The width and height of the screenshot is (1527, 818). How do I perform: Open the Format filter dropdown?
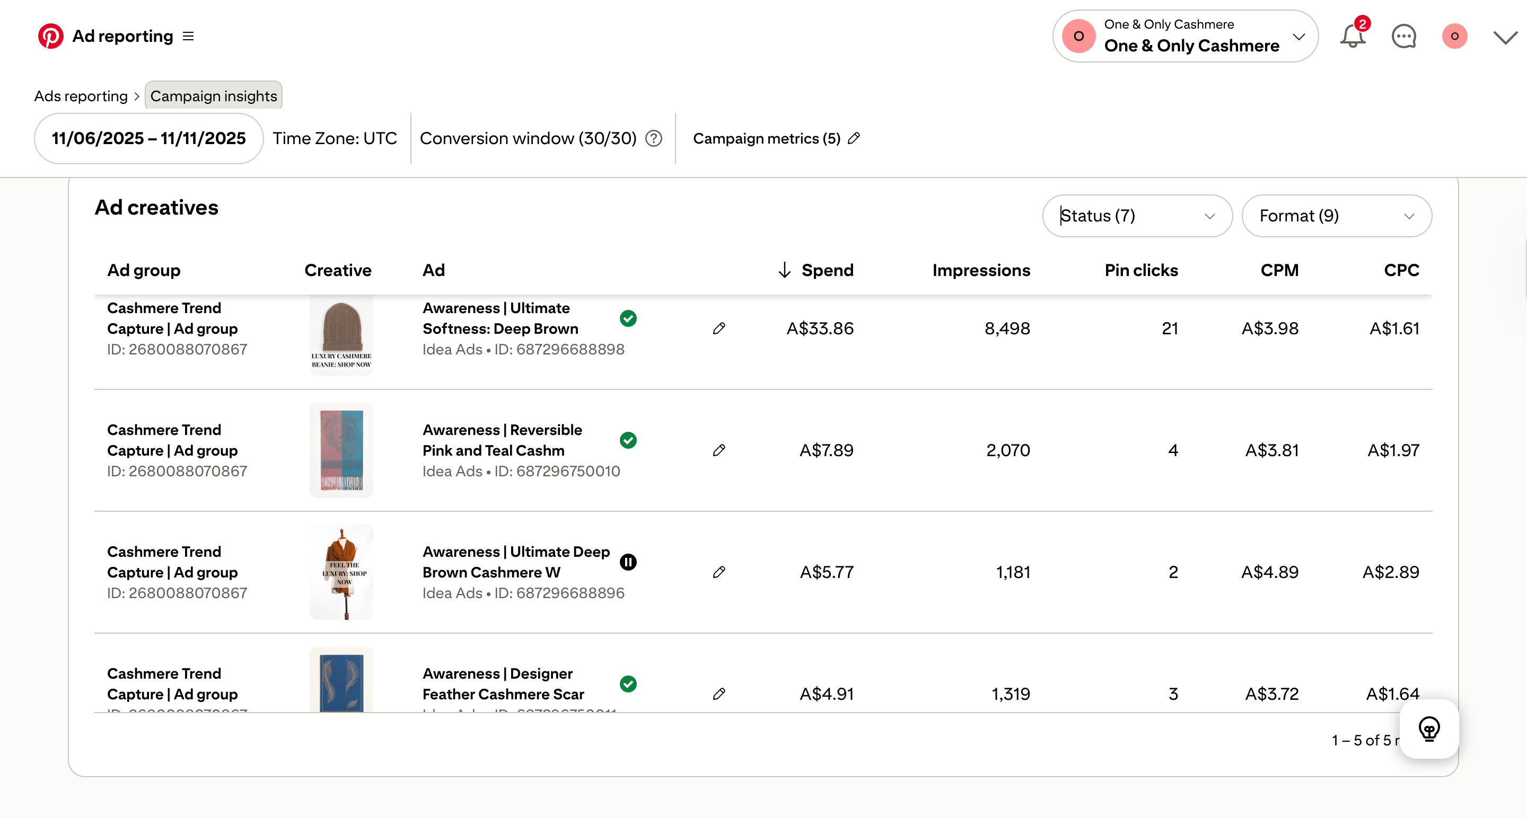click(x=1337, y=216)
